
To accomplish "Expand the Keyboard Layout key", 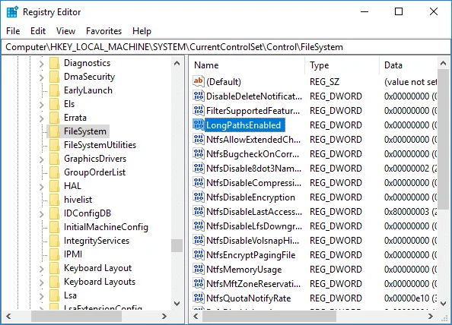I will [x=42, y=268].
